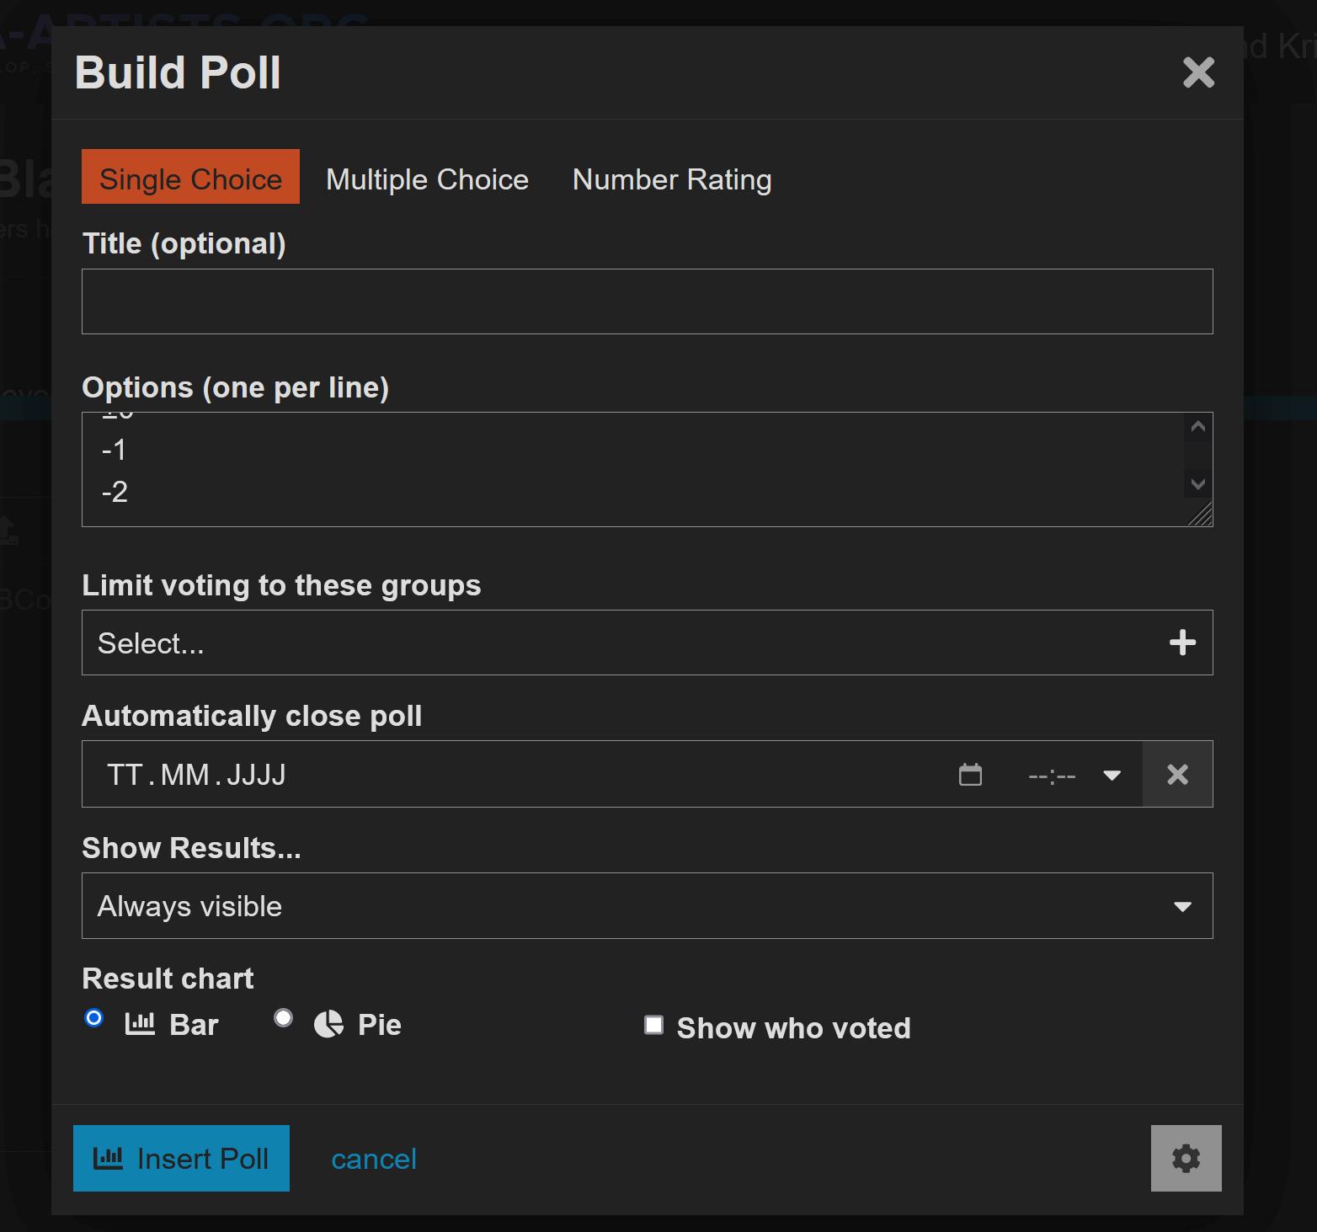Image resolution: width=1317 pixels, height=1232 pixels.
Task: Click the cancel link
Action: click(x=374, y=1160)
